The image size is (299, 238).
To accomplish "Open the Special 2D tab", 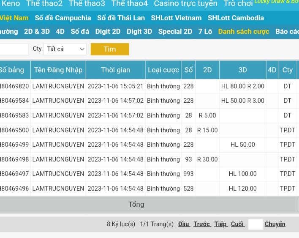I will (175, 31).
